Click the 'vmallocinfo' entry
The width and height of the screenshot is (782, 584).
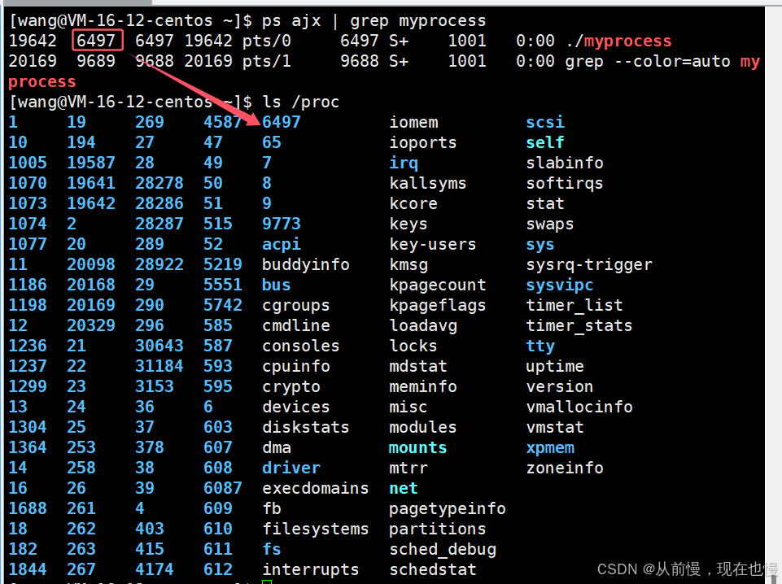579,407
